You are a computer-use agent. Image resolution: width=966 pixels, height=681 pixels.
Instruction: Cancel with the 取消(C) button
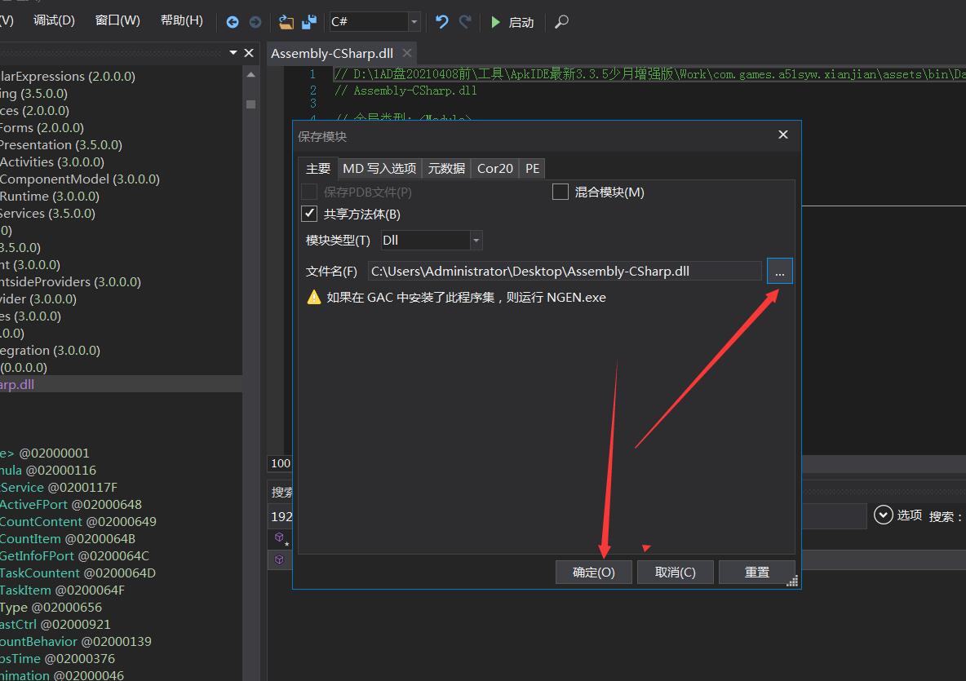676,572
